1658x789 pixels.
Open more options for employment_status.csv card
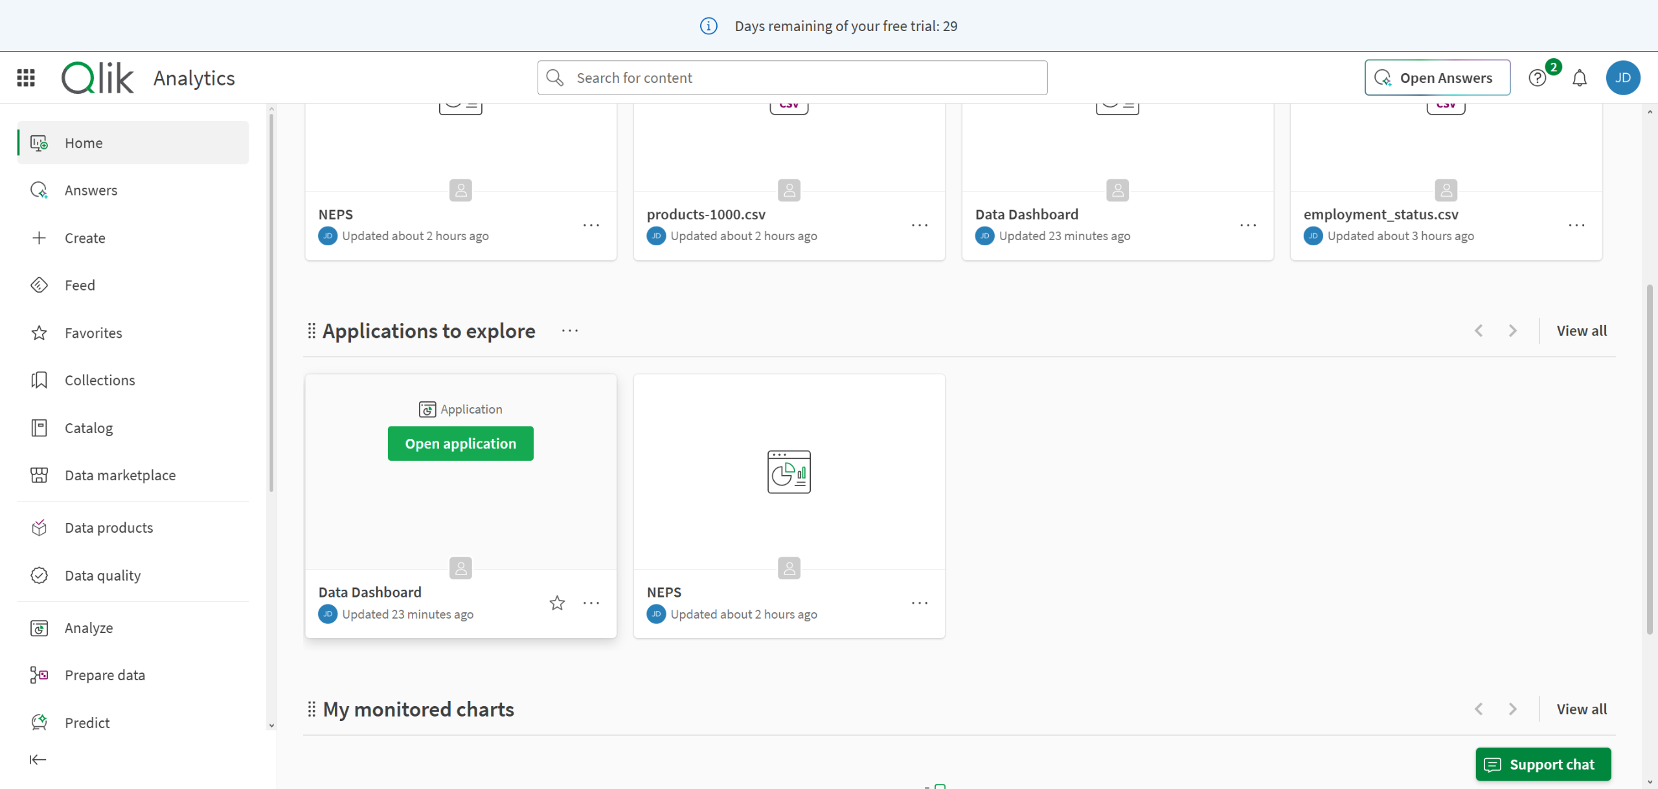(1576, 225)
